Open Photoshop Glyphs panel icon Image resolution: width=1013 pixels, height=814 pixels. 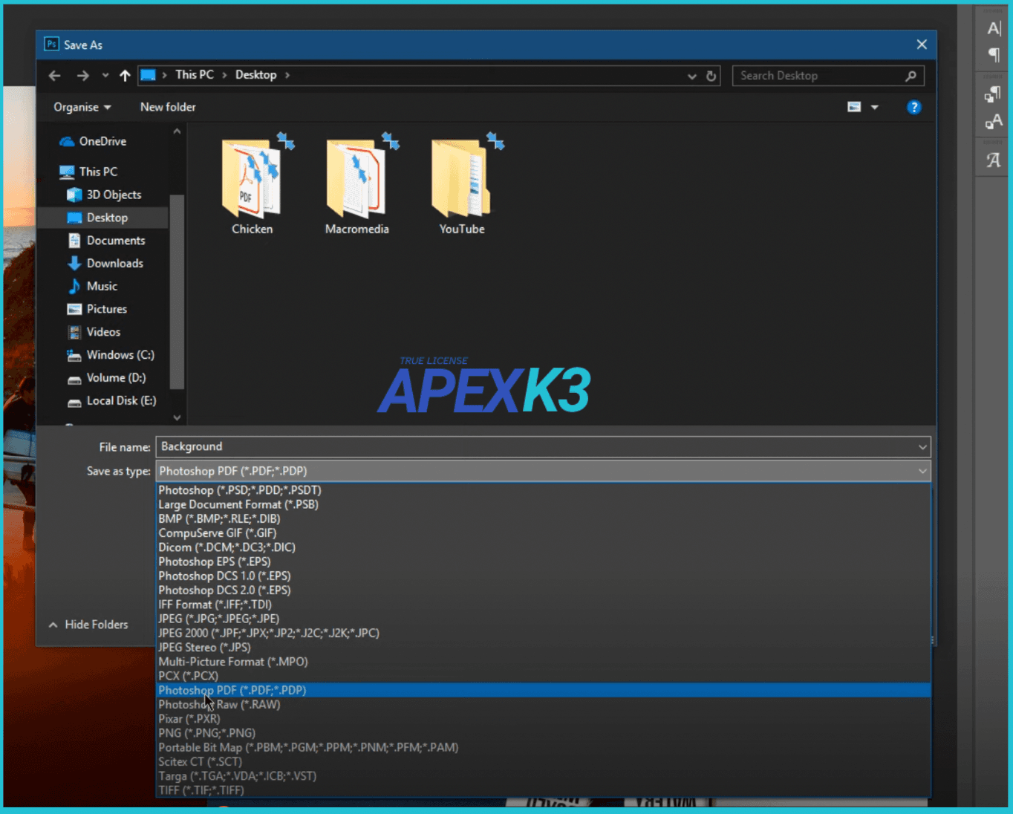pyautogui.click(x=994, y=160)
